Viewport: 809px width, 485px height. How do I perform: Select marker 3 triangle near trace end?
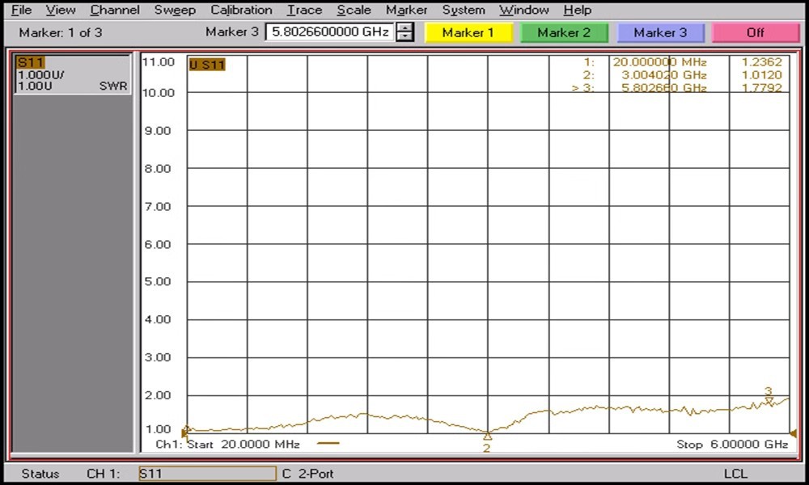pos(769,402)
